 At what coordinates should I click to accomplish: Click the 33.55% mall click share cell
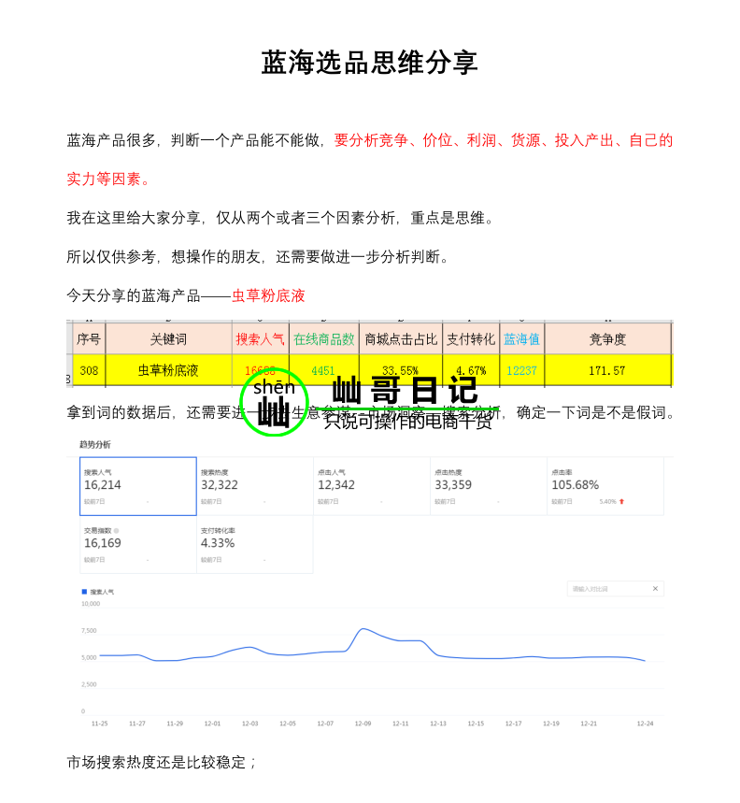(x=401, y=370)
